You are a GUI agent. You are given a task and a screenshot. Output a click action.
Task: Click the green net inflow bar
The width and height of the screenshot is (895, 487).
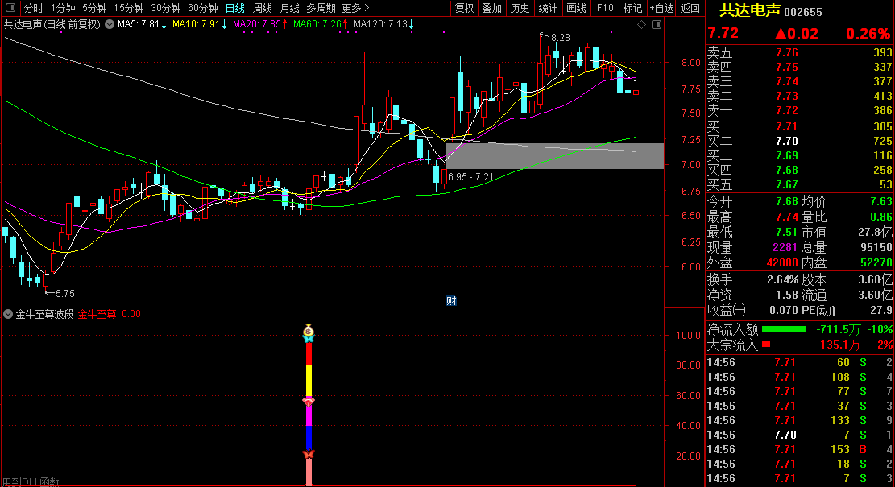(x=783, y=329)
